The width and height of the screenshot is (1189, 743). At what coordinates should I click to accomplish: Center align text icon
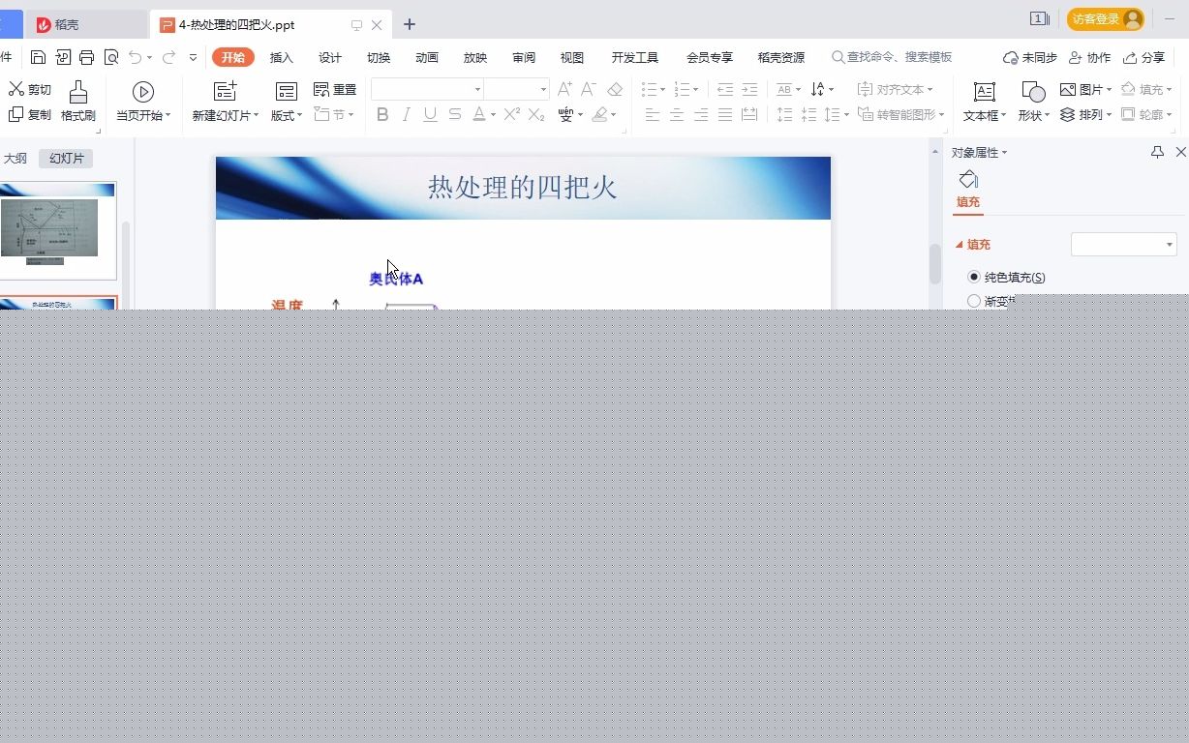(x=677, y=114)
